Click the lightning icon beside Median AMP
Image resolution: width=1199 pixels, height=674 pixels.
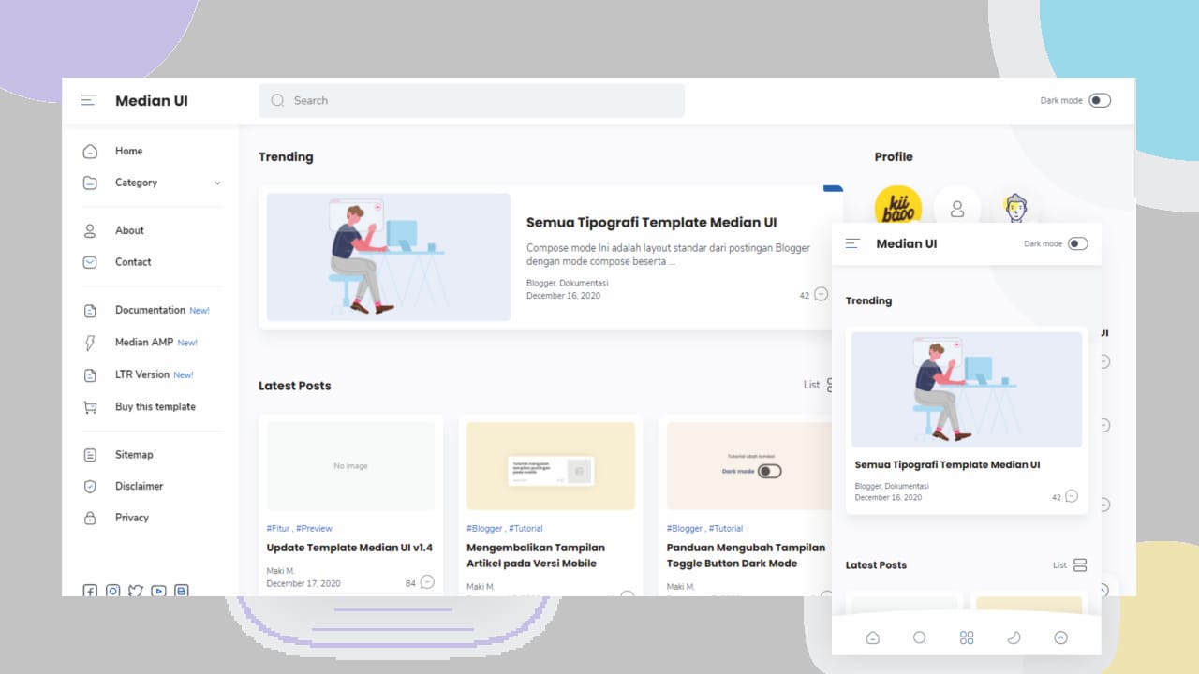coord(90,344)
